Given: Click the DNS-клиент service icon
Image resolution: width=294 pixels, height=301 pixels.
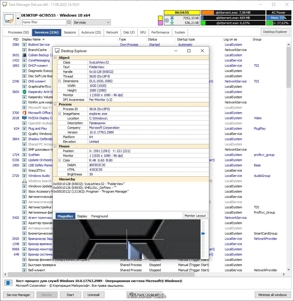Looking at the screenshot, I should click(24, 81).
